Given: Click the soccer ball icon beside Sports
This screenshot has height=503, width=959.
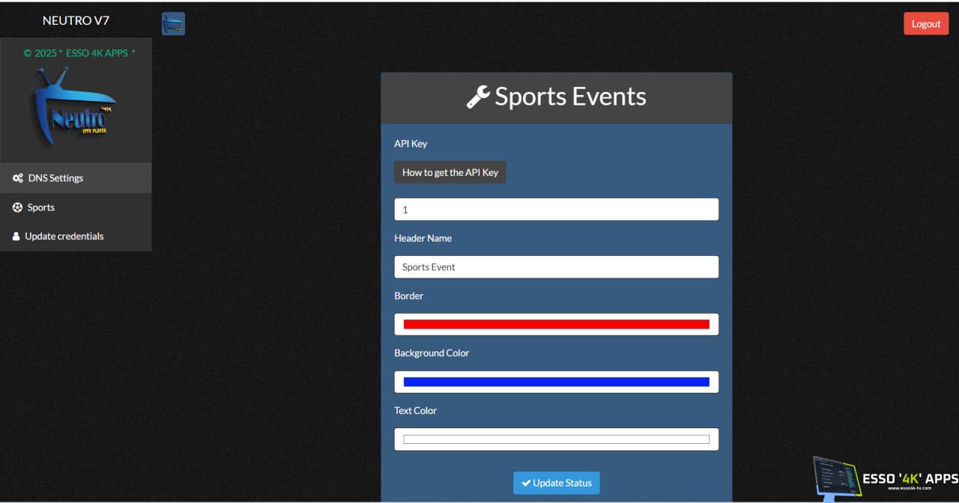Looking at the screenshot, I should pyautogui.click(x=18, y=207).
